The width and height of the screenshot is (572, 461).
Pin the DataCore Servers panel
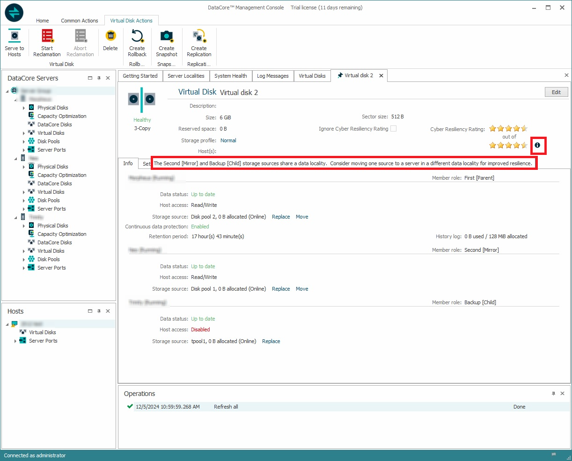99,78
